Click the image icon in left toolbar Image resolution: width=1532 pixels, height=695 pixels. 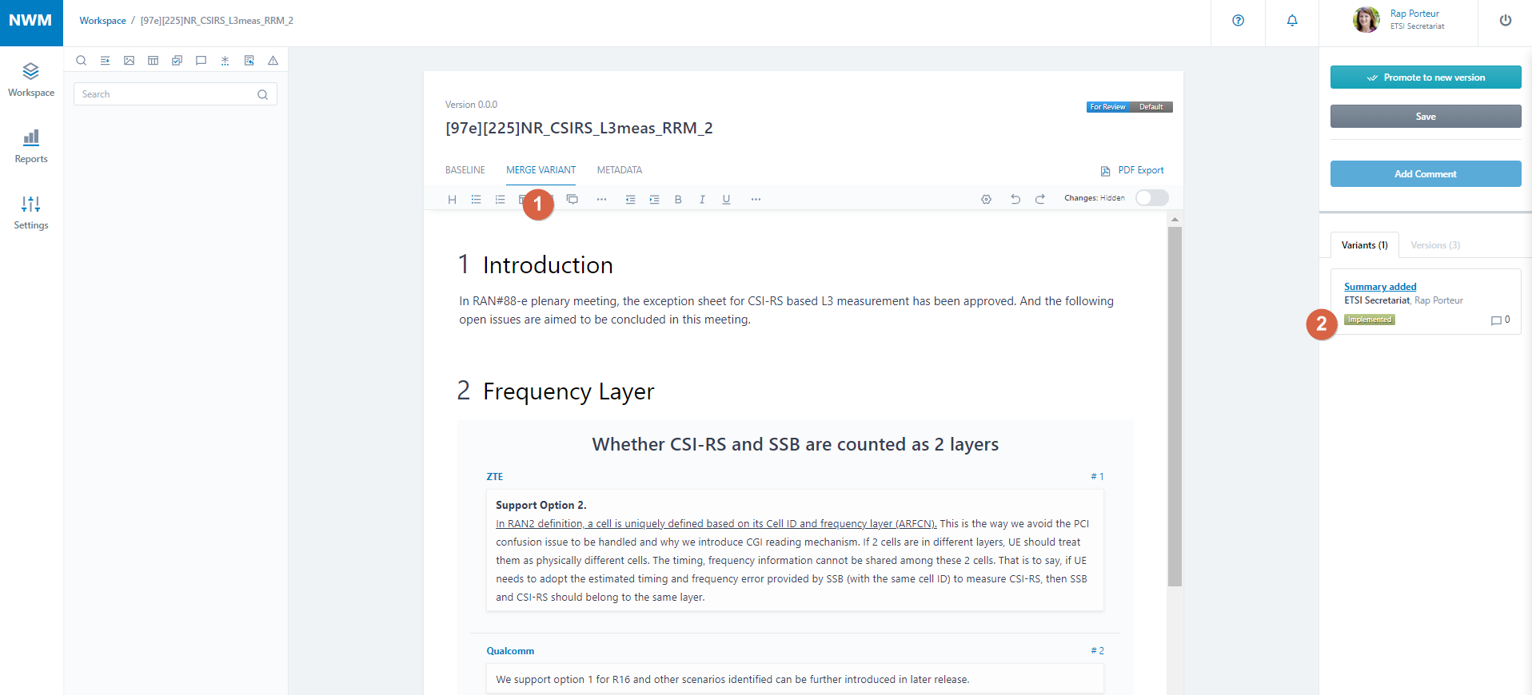(x=129, y=61)
